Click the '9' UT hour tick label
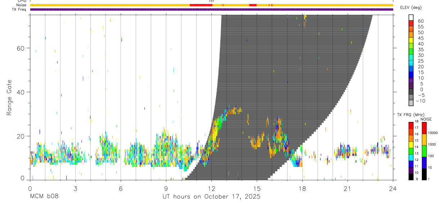This screenshot has width=442, height=204. coord(166,188)
